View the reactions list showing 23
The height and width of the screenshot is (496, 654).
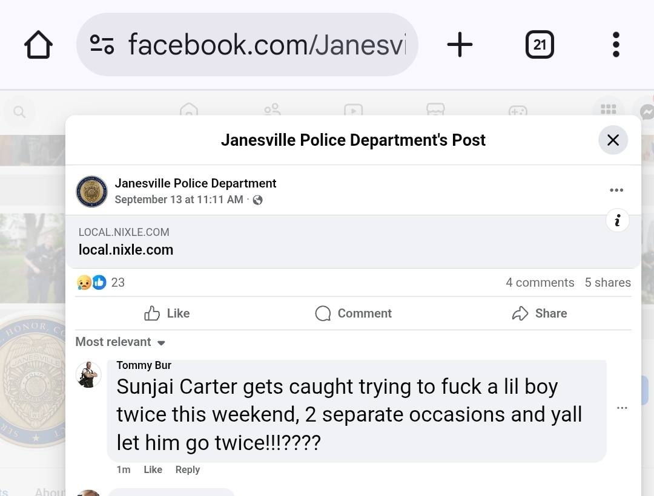(x=101, y=282)
